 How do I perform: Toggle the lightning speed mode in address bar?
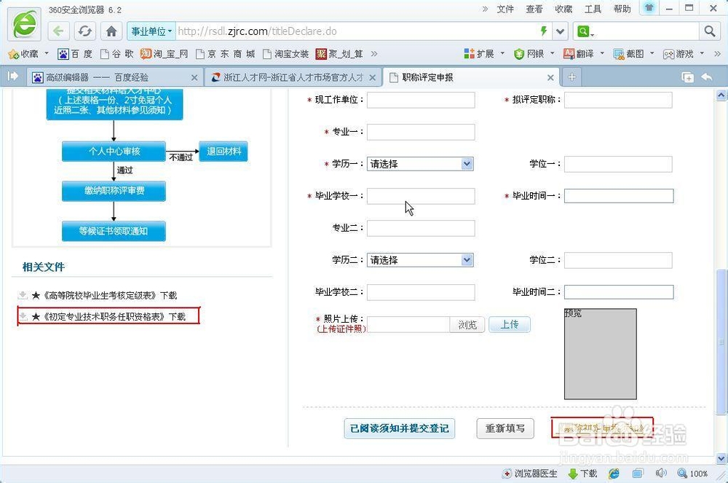(545, 31)
